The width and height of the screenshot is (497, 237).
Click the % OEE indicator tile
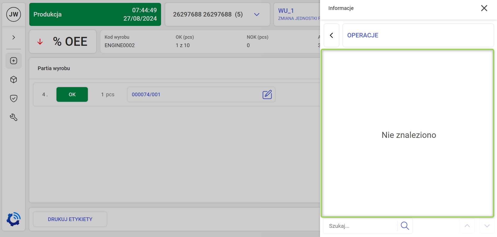coord(63,42)
